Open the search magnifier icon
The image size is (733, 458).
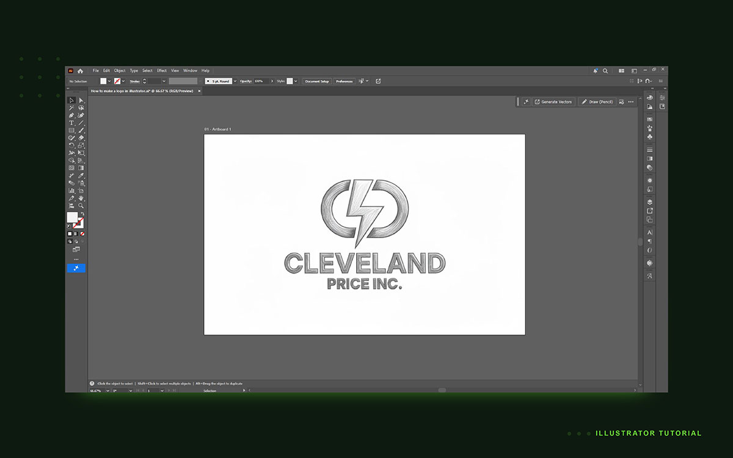(605, 71)
